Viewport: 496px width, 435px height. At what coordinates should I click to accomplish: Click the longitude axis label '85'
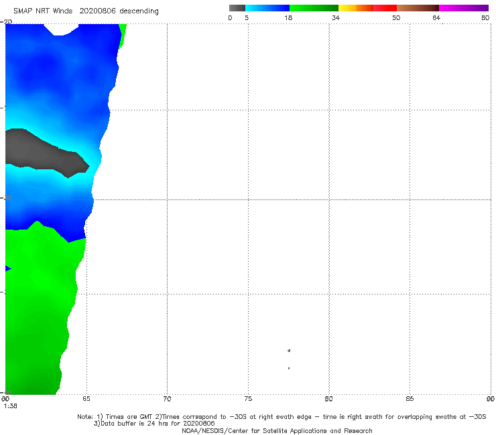pyautogui.click(x=410, y=399)
